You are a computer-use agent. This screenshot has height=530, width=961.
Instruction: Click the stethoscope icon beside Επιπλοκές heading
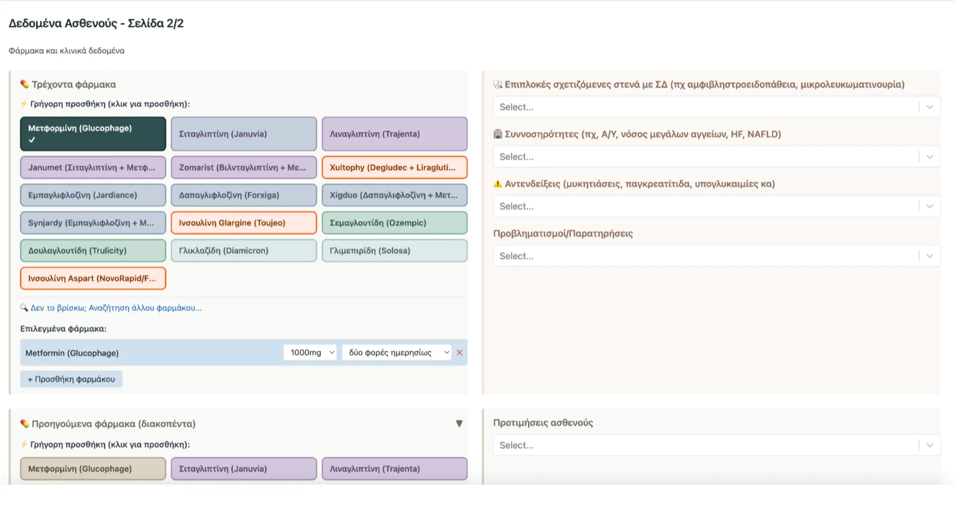497,84
